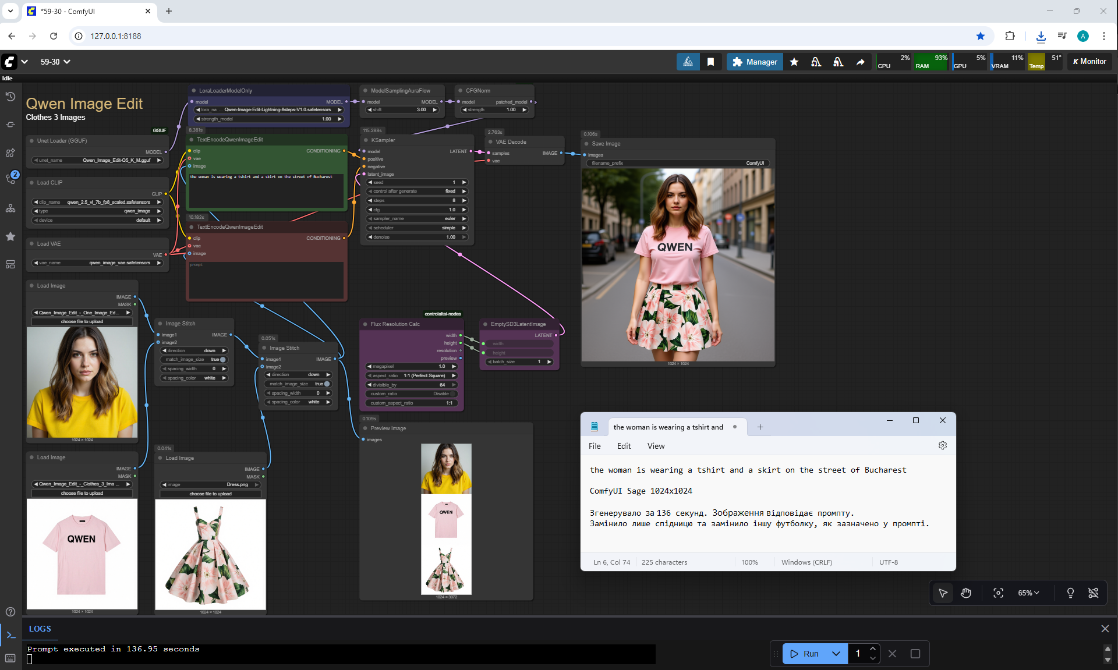The height and width of the screenshot is (670, 1118).
Task: Open the 65% zoom level dropdown
Action: point(1028,593)
